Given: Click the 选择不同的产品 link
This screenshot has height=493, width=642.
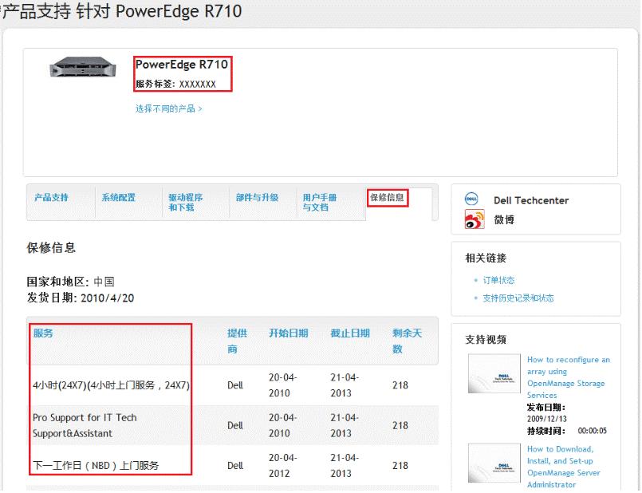Looking at the screenshot, I should 169,109.
